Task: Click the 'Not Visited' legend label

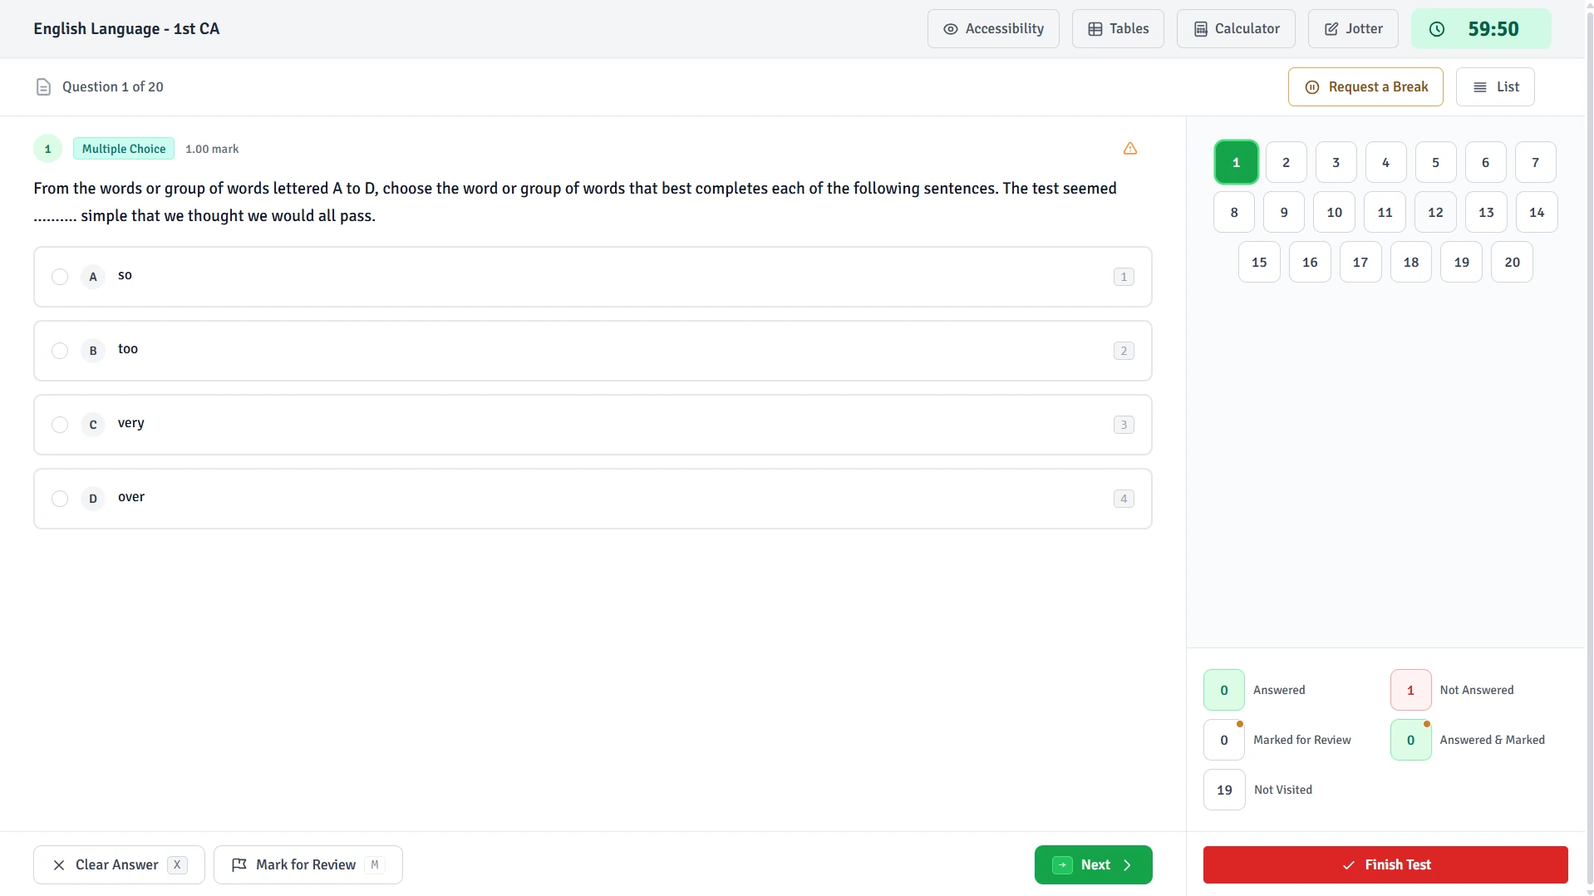Action: click(x=1282, y=790)
